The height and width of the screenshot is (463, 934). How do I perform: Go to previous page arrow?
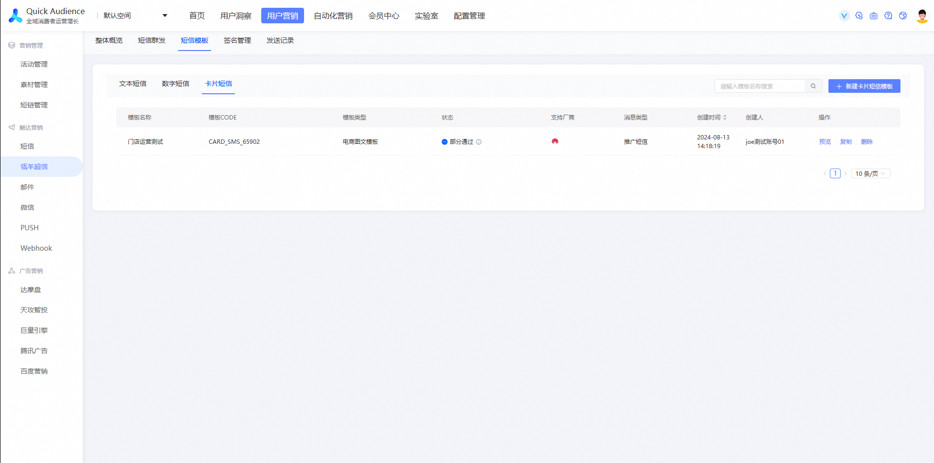click(825, 173)
